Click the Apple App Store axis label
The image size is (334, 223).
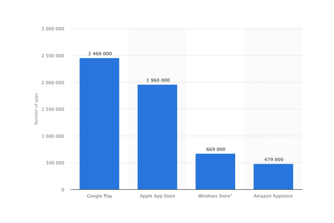157,196
